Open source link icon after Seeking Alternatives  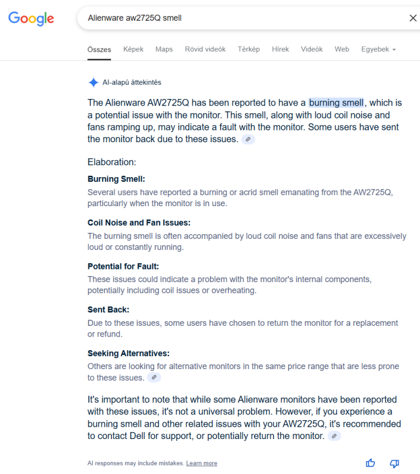click(x=154, y=377)
